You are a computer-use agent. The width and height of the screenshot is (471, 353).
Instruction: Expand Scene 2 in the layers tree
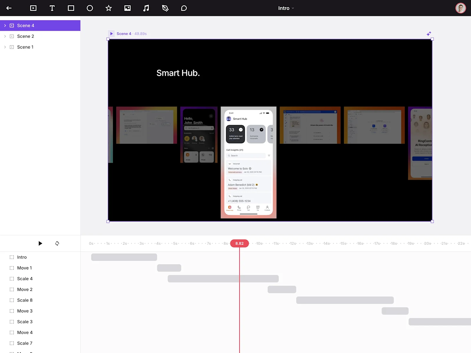click(x=5, y=36)
